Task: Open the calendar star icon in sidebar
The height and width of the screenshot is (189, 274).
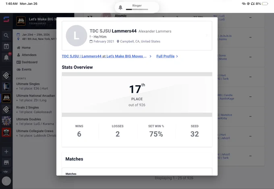Action: [6, 46]
